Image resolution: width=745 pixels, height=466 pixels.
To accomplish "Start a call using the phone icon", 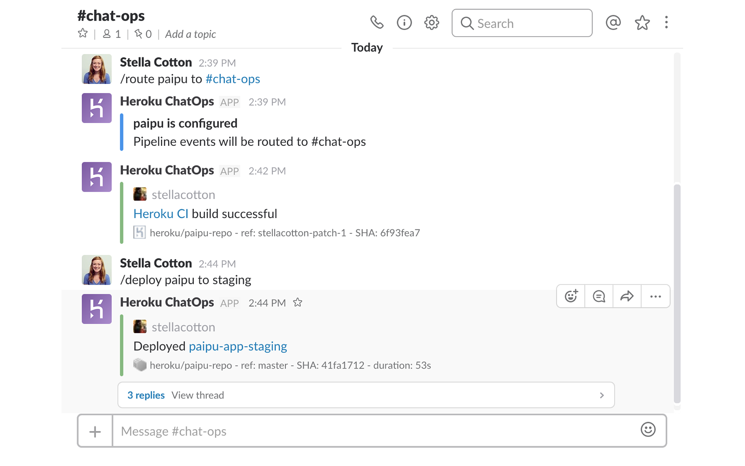I will pos(377,22).
